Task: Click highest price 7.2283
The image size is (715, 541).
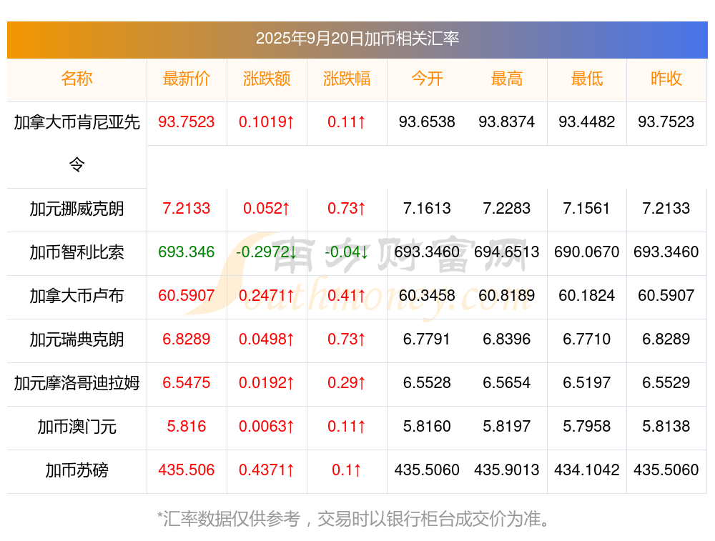Action: (x=507, y=208)
